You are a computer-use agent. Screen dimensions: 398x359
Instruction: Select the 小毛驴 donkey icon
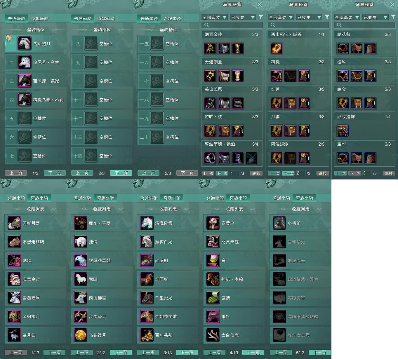click(x=279, y=223)
